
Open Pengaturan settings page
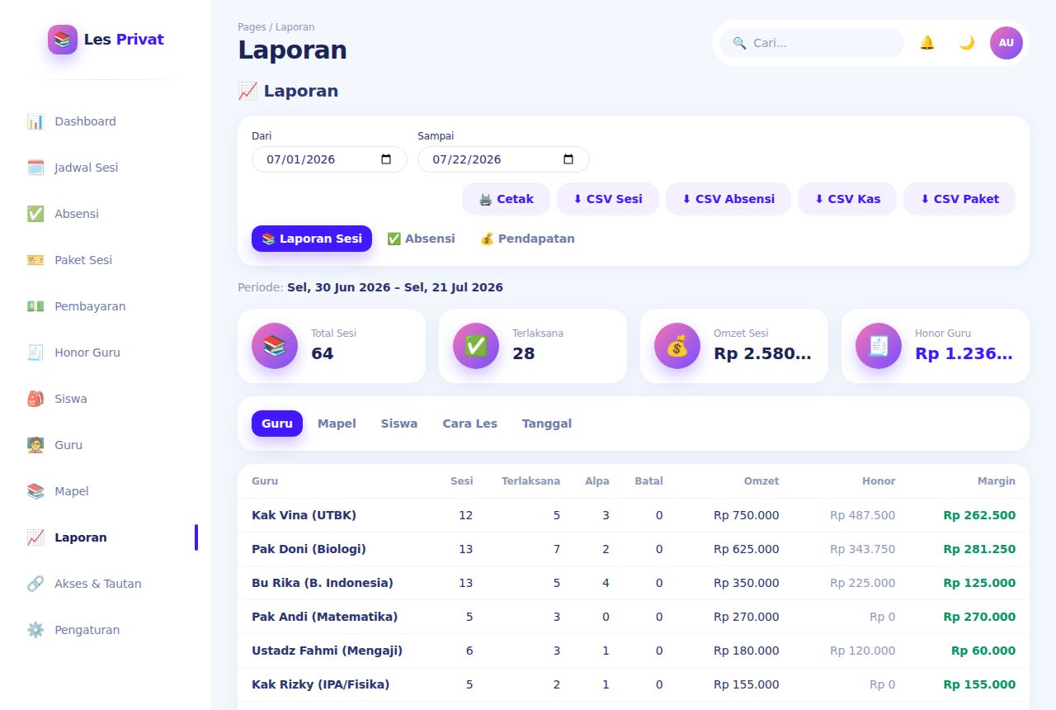coord(106,630)
